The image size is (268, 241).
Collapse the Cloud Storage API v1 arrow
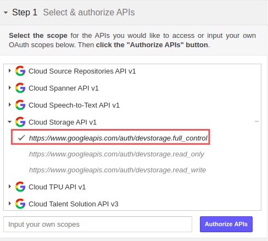pos(10,121)
